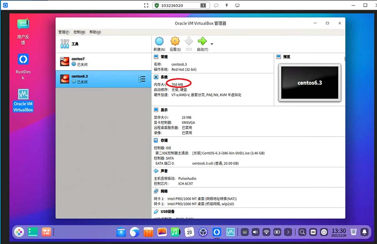Screen dimensions: 377x244
Task: Click the New (新建) machine toolbar icon
Action: coord(159,42)
